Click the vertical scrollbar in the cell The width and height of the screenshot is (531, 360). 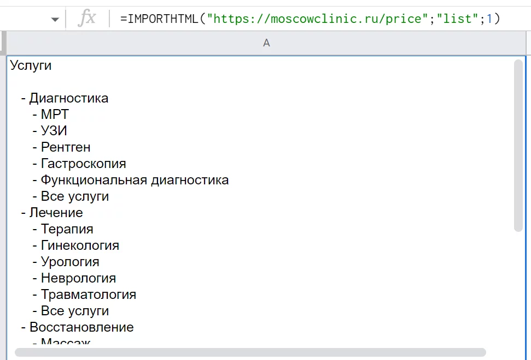point(518,146)
